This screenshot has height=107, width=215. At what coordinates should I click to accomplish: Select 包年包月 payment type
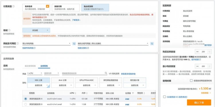(36, 7)
